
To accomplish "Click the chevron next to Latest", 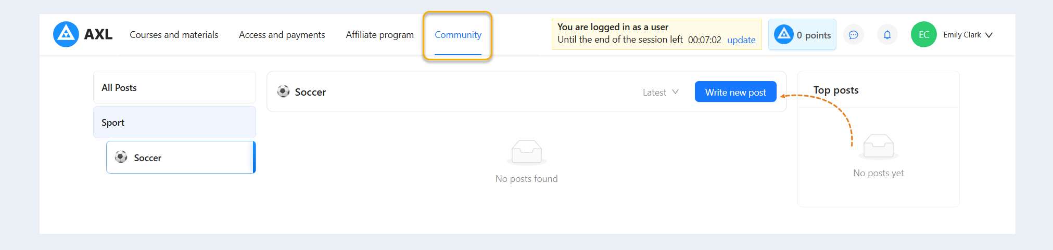I will 675,92.
